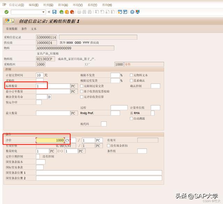This screenshot has height=204, width=223.
Task: Click the green Back arrow icon
Action: [x=62, y=12]
